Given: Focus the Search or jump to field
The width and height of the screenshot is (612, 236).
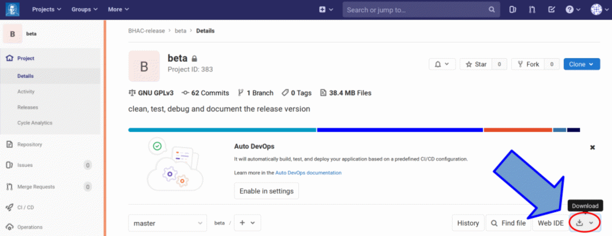Looking at the screenshot, I should pyautogui.click(x=421, y=10).
